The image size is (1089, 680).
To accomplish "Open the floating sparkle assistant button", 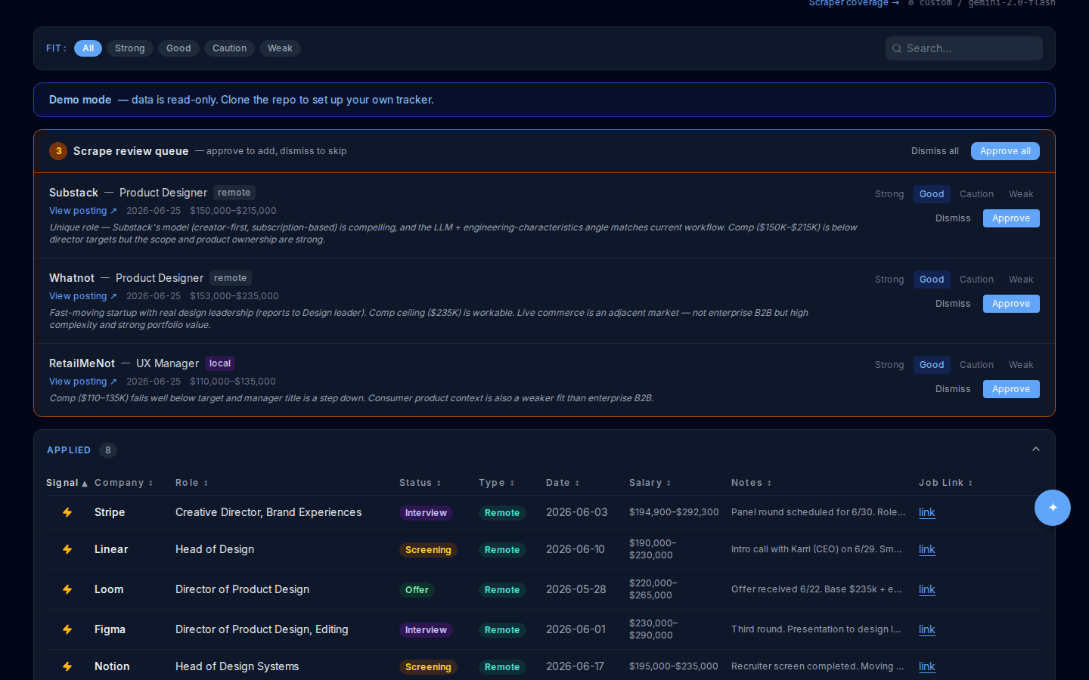I will point(1053,508).
